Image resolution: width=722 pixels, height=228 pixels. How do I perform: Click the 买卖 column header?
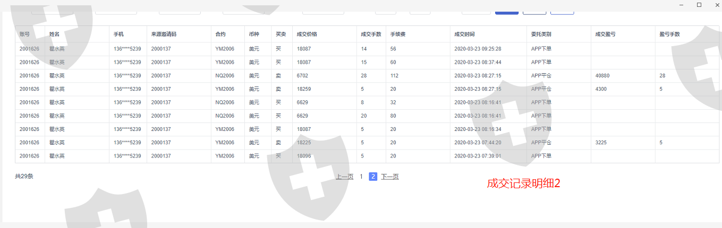click(x=281, y=34)
